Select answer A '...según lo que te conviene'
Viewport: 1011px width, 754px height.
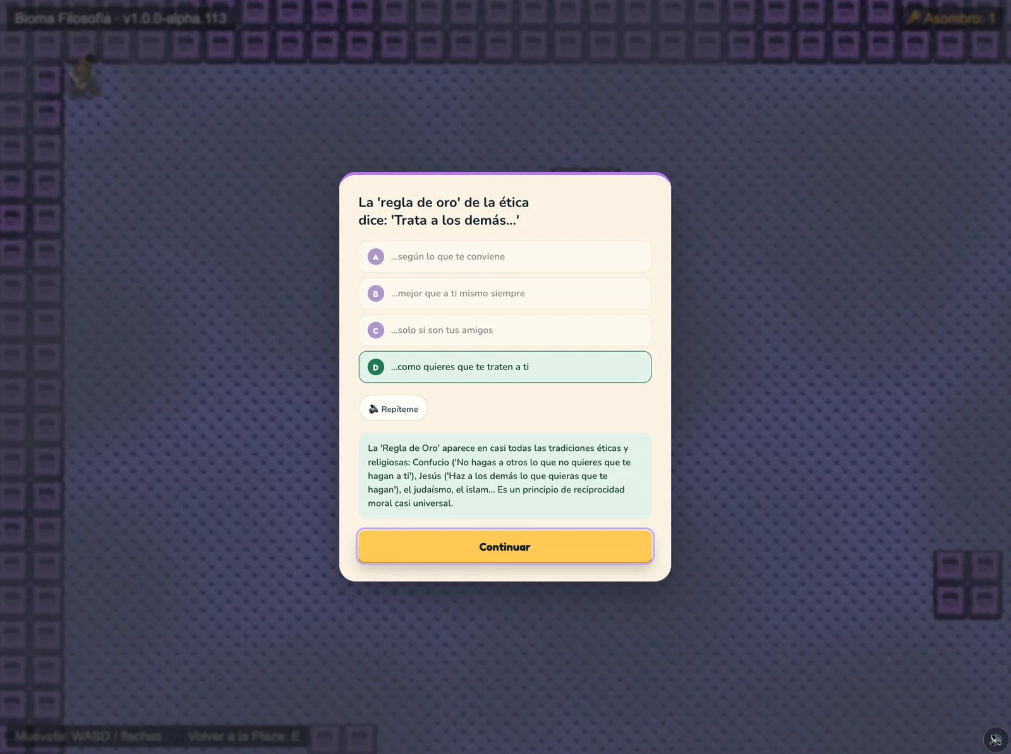pyautogui.click(x=505, y=256)
